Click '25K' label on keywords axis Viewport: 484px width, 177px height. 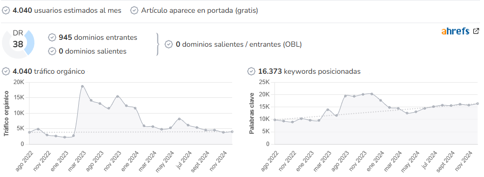(x=265, y=82)
